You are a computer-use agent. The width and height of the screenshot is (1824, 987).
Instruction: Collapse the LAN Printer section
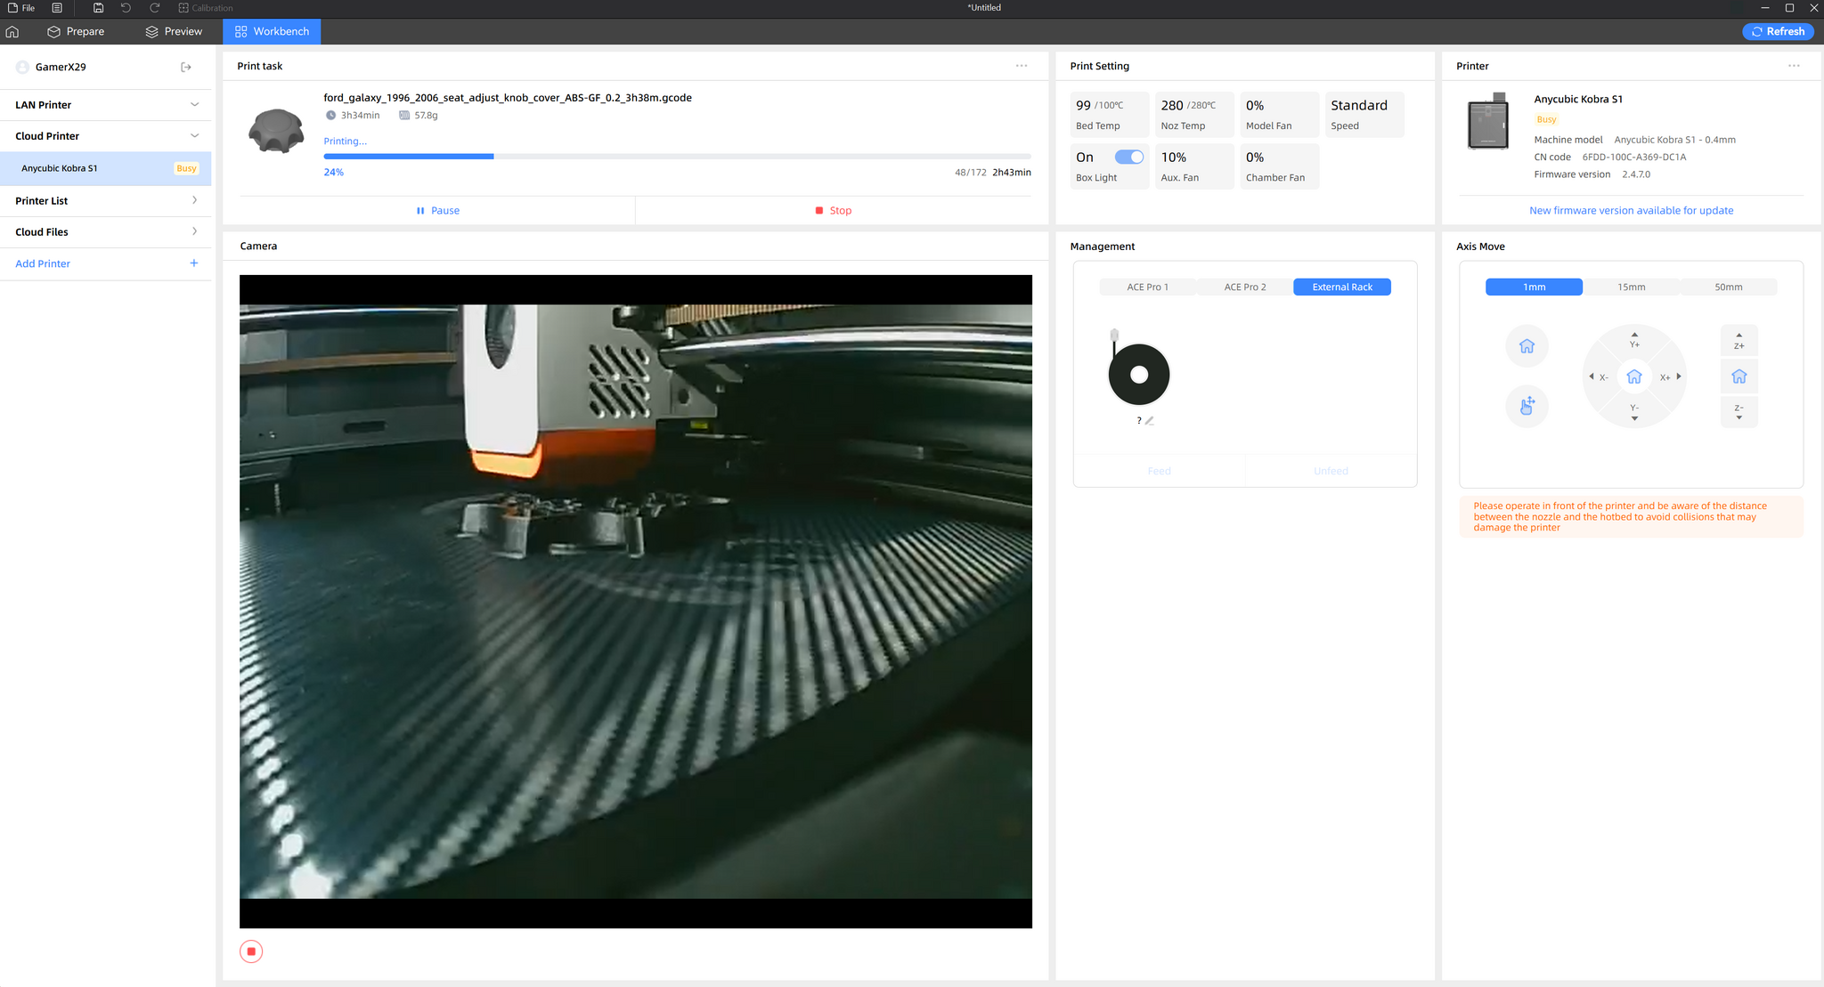(x=194, y=104)
